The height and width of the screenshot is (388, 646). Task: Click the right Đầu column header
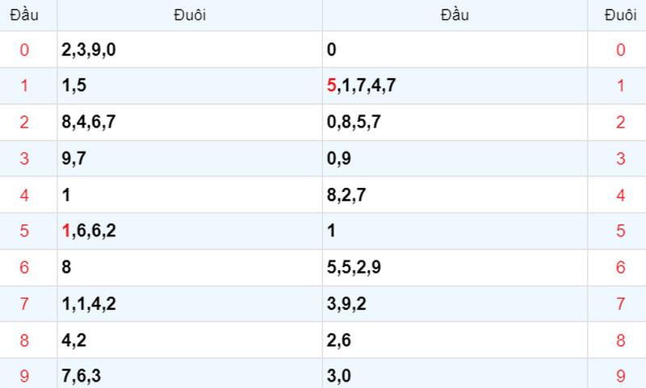(x=455, y=15)
